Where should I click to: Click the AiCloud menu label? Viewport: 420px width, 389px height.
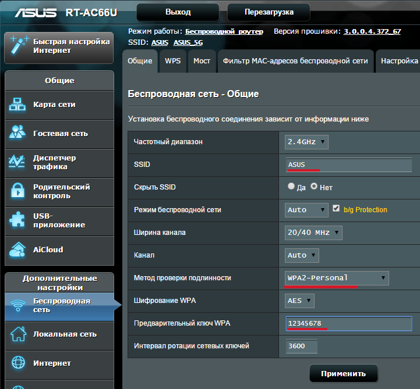tap(48, 249)
